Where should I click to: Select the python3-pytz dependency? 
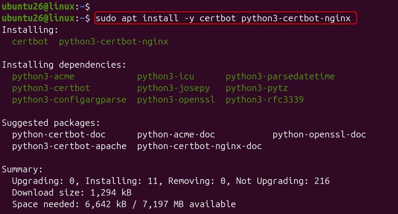coord(257,88)
